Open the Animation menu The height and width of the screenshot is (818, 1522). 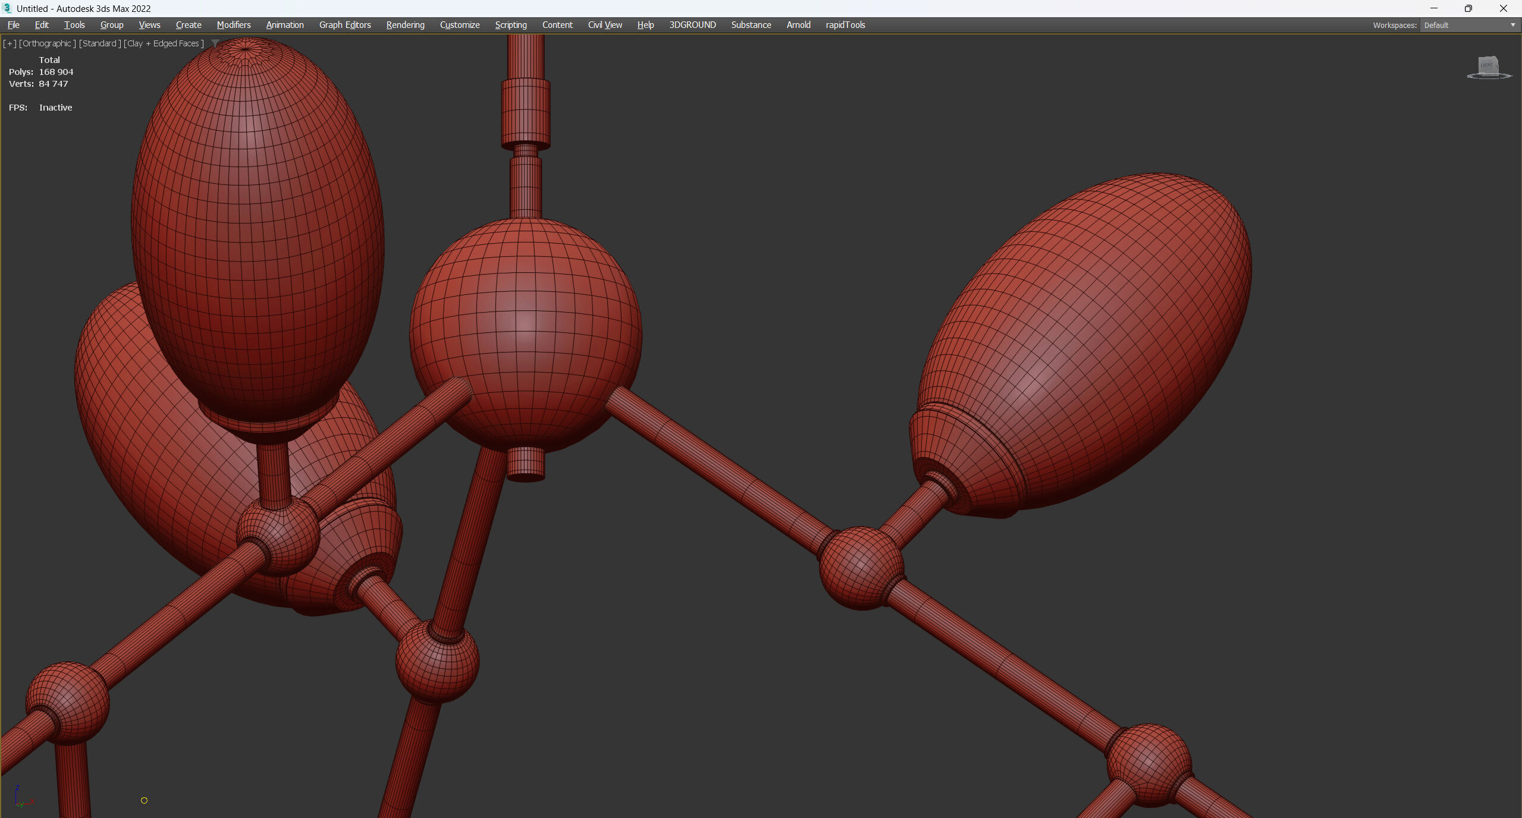[x=285, y=25]
